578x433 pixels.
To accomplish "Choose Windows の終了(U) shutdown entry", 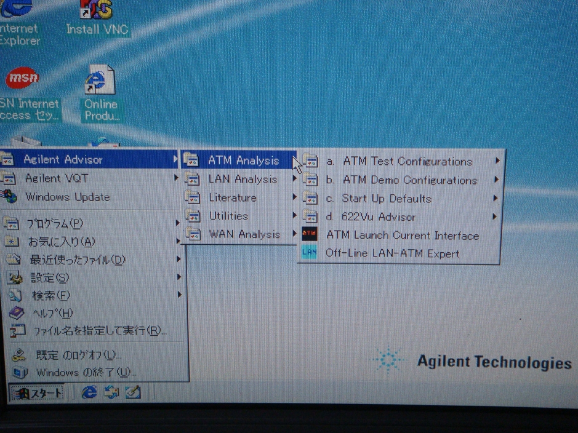I will coord(97,373).
